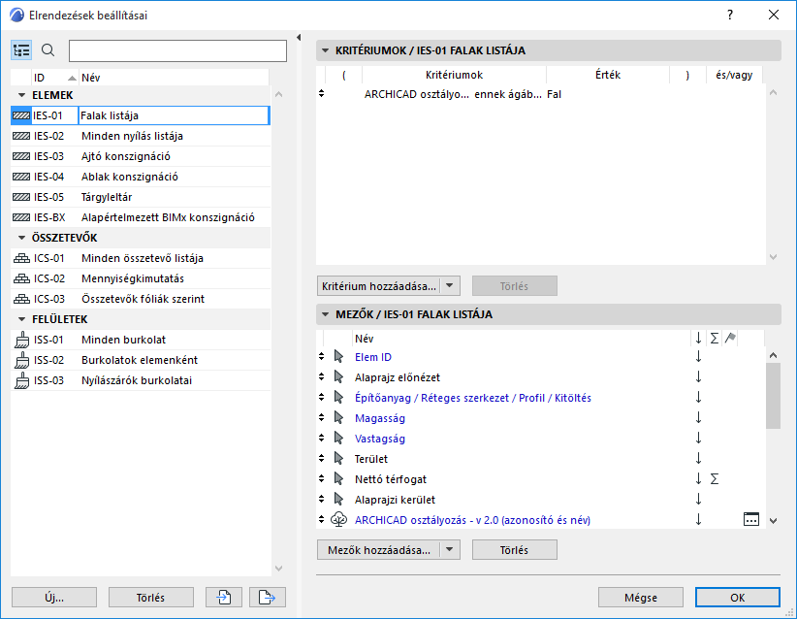
Task: Click the fields list scrollbar thumb
Action: click(773, 396)
